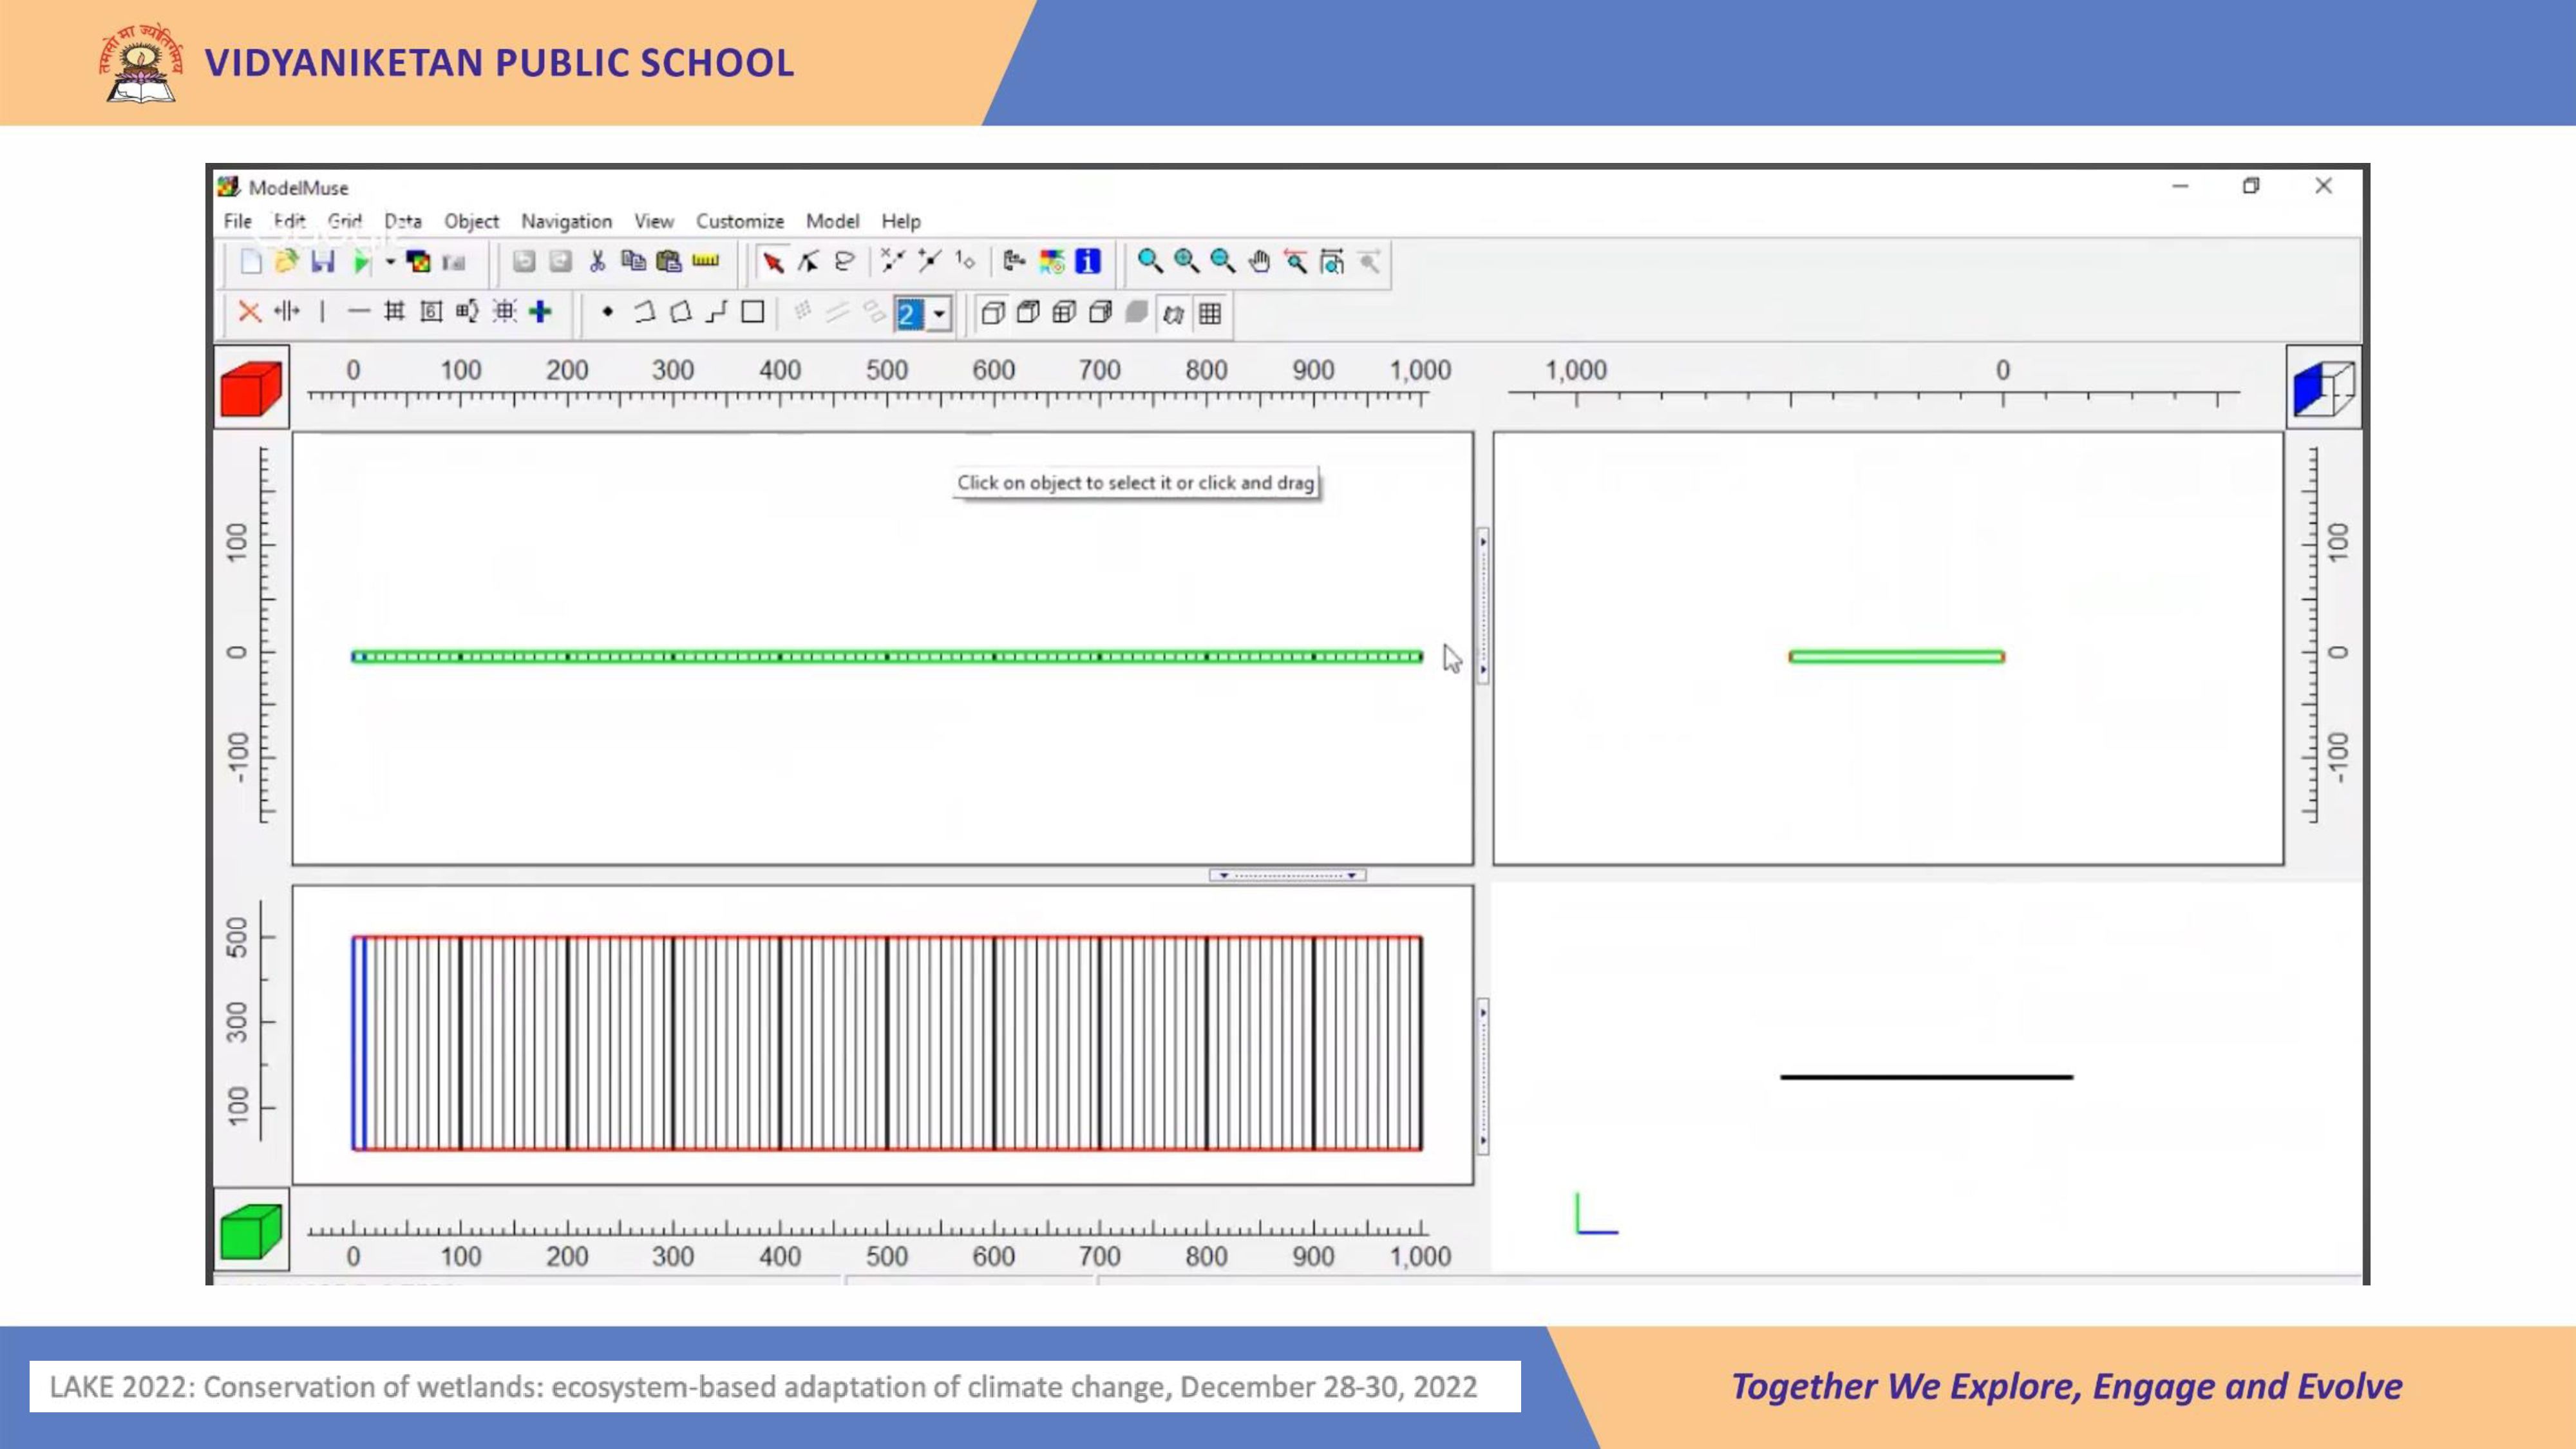This screenshot has width=2576, height=1449.
Task: Select the lasso selection tool
Action: pos(845,262)
